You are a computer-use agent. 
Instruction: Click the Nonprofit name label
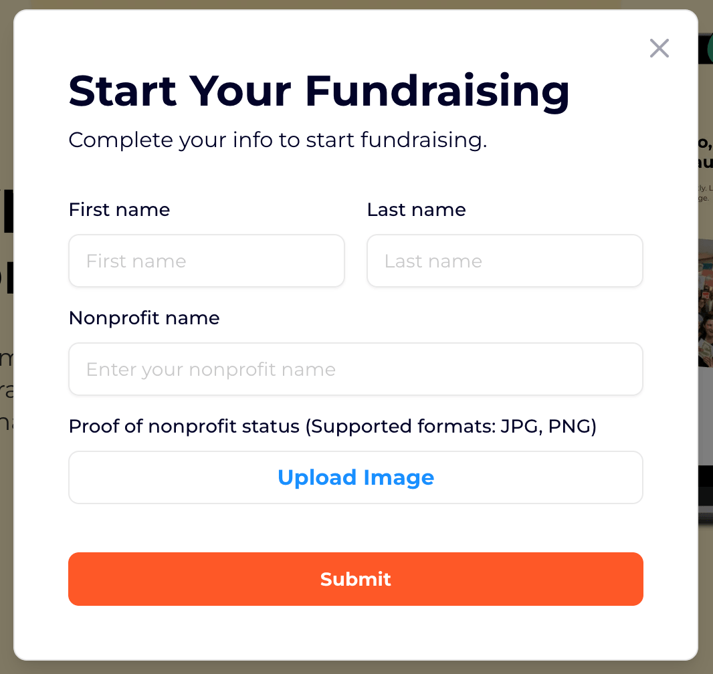tap(144, 318)
